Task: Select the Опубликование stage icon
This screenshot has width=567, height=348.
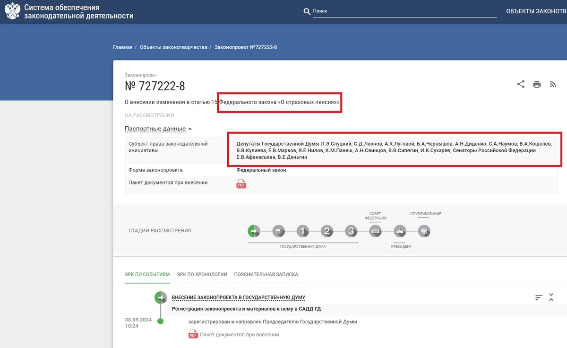Action: tap(424, 231)
